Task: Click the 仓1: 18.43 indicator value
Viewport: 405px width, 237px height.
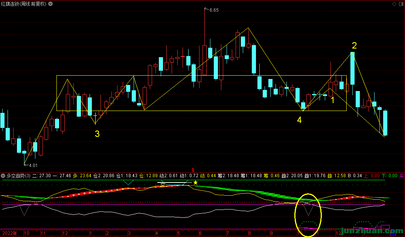Action: coord(127,176)
